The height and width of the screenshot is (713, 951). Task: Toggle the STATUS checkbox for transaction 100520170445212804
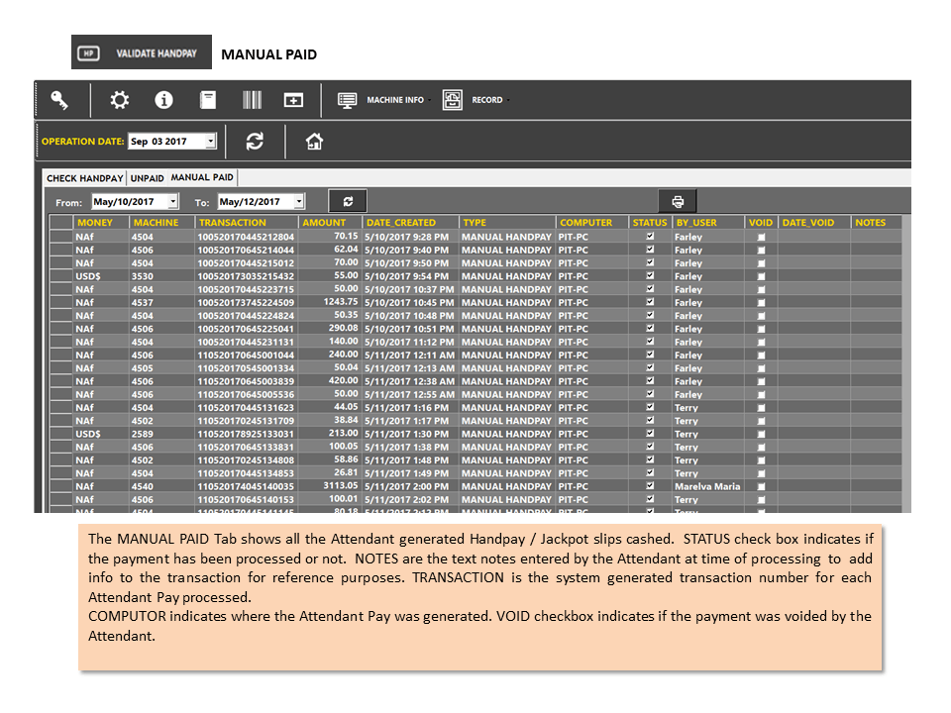tap(650, 237)
